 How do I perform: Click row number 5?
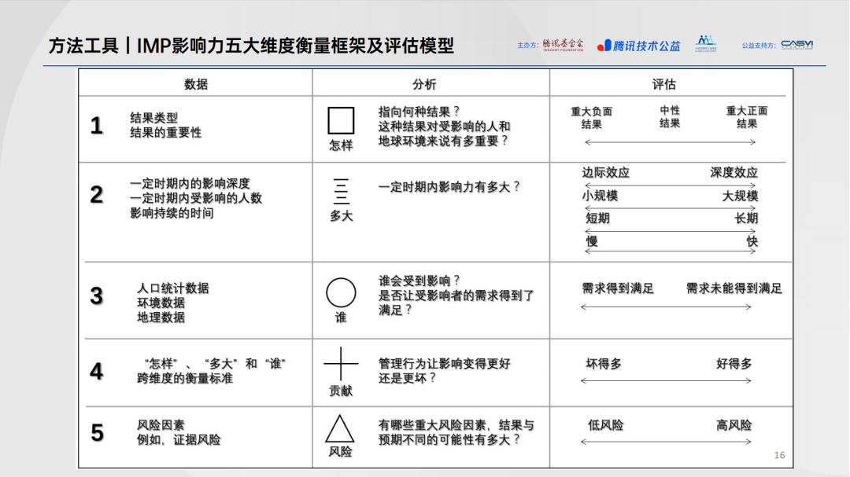click(97, 432)
